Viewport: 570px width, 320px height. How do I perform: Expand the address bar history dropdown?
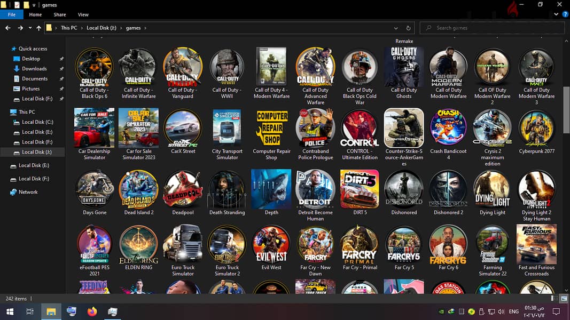[x=395, y=28]
